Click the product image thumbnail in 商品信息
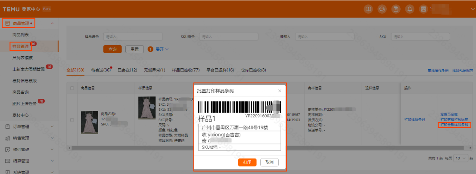Screen dimensions: 476x174 [89, 122]
